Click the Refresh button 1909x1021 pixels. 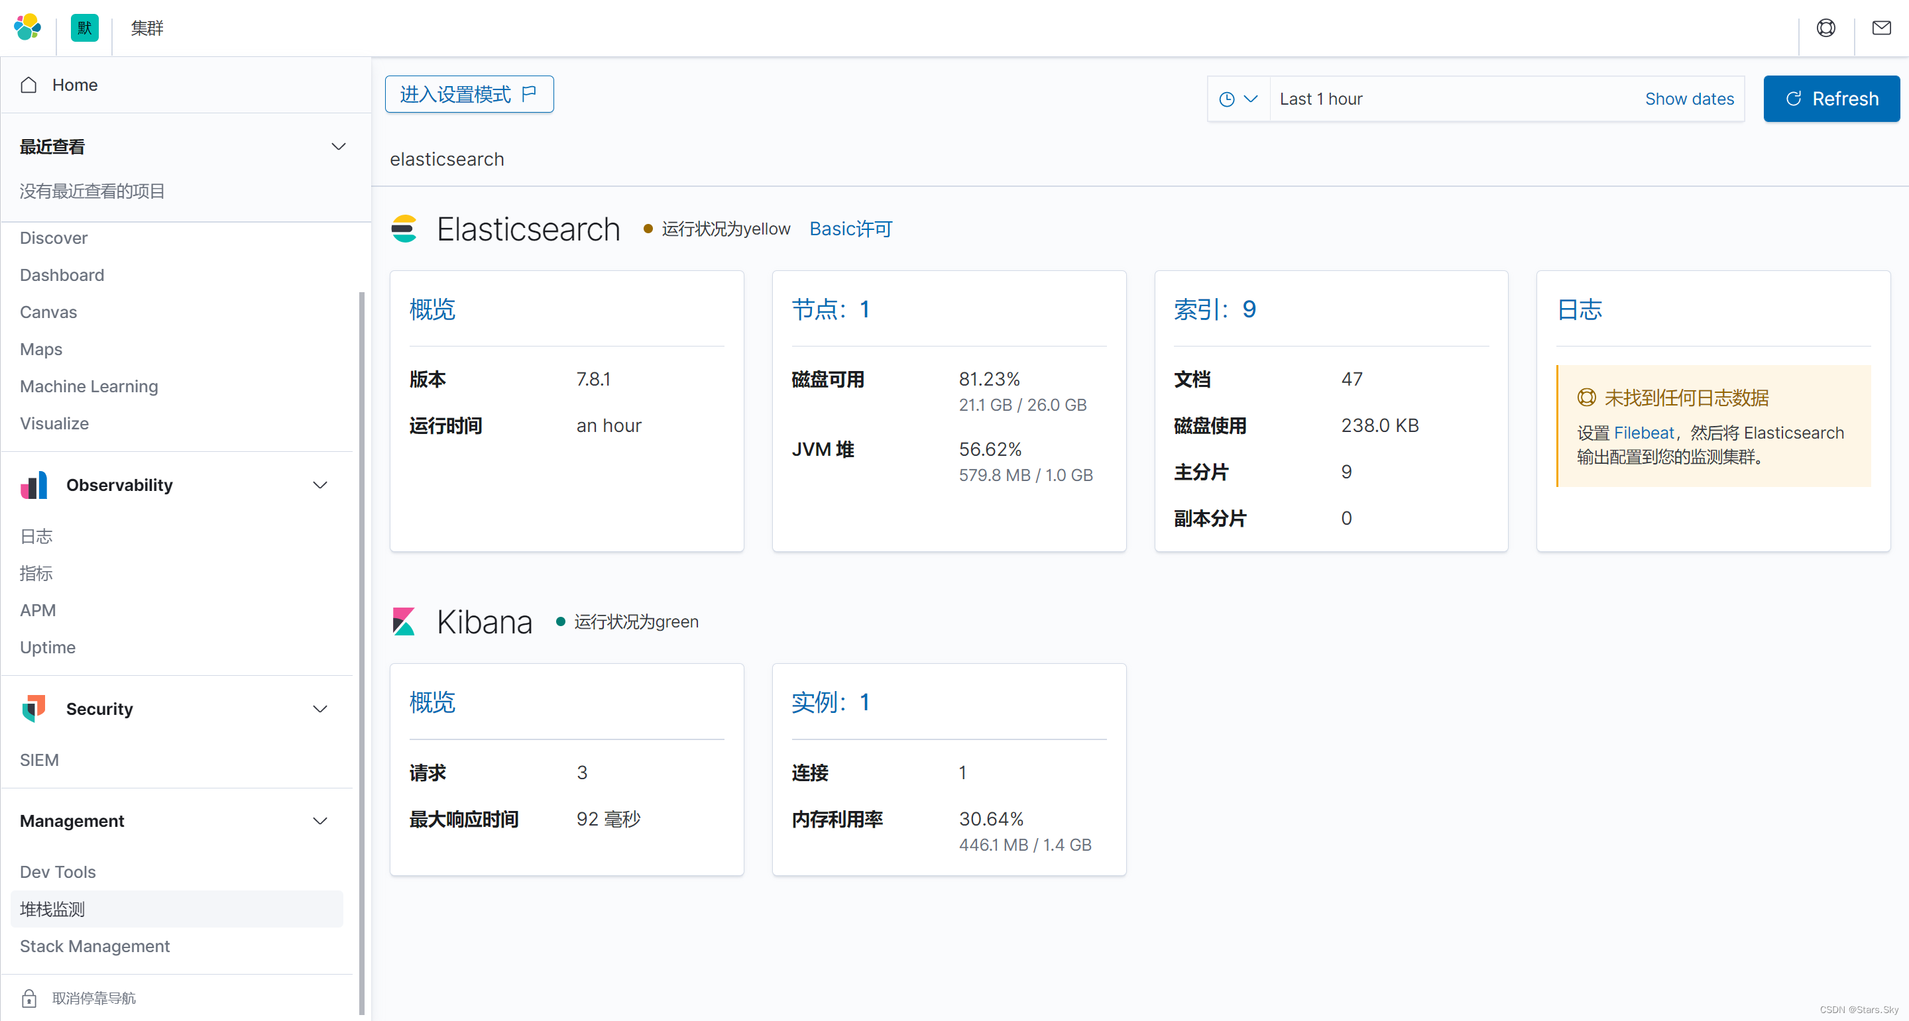(1831, 99)
